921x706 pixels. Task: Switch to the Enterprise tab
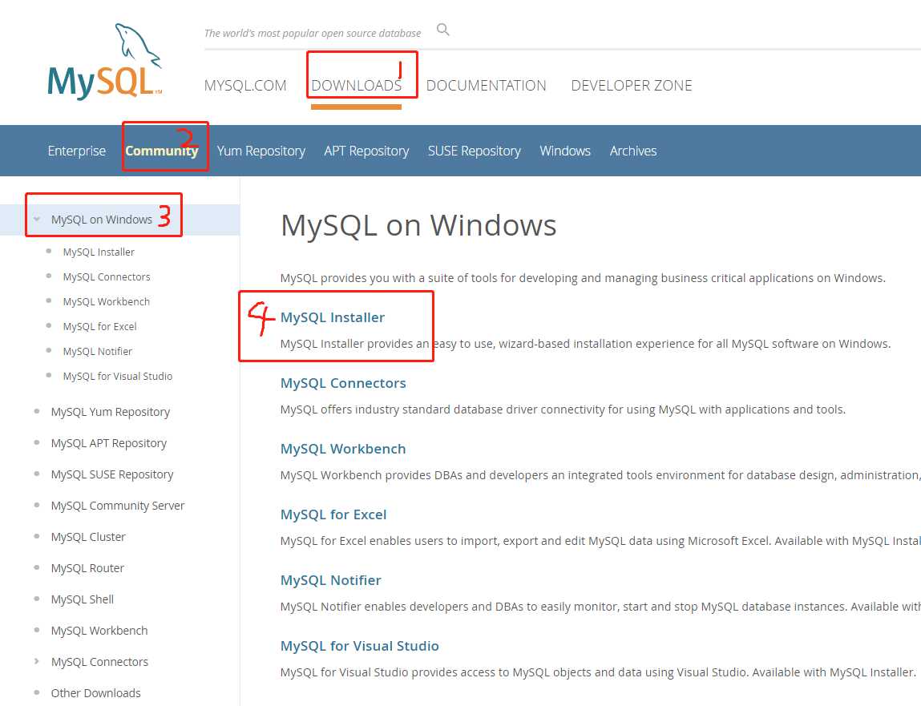pos(76,151)
